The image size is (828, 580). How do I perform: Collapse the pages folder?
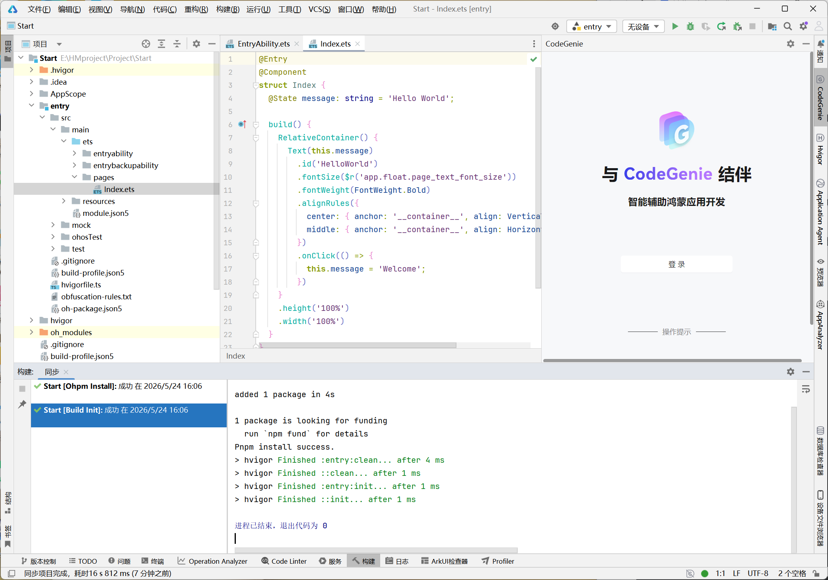pyautogui.click(x=74, y=177)
